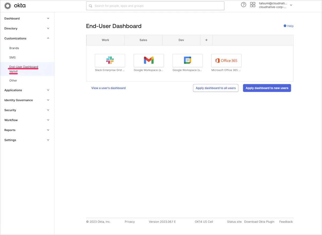Click the Okta logo
The width and height of the screenshot is (322, 235).
coord(15,6)
